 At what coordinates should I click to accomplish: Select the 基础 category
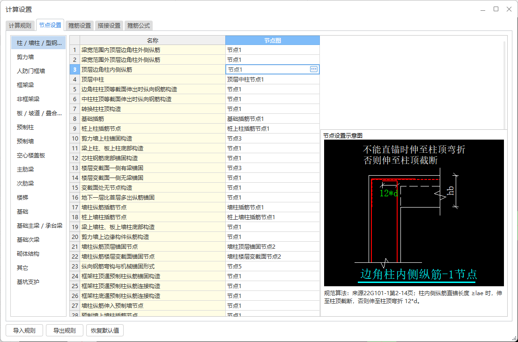pos(39,211)
